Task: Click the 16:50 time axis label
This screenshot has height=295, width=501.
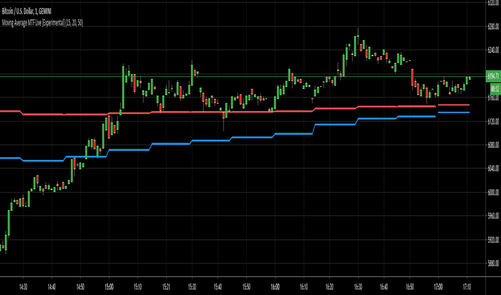Action: 410,287
